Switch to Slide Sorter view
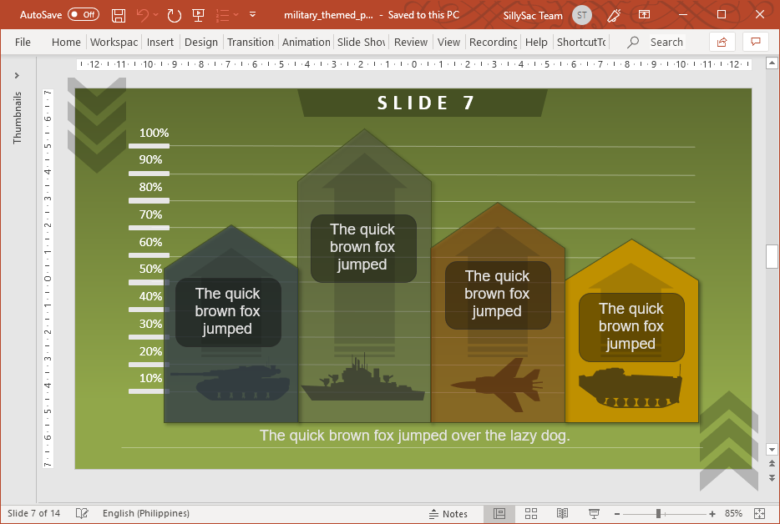Screen dimensions: 780x524 [530, 513]
